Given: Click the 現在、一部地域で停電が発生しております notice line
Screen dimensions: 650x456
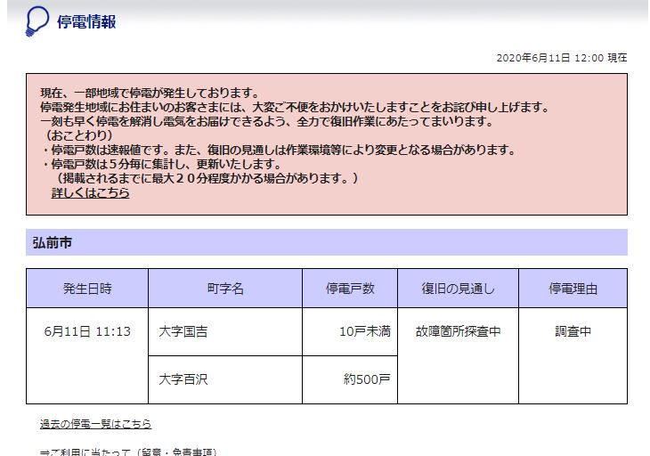Looking at the screenshot, I should pos(150,93).
